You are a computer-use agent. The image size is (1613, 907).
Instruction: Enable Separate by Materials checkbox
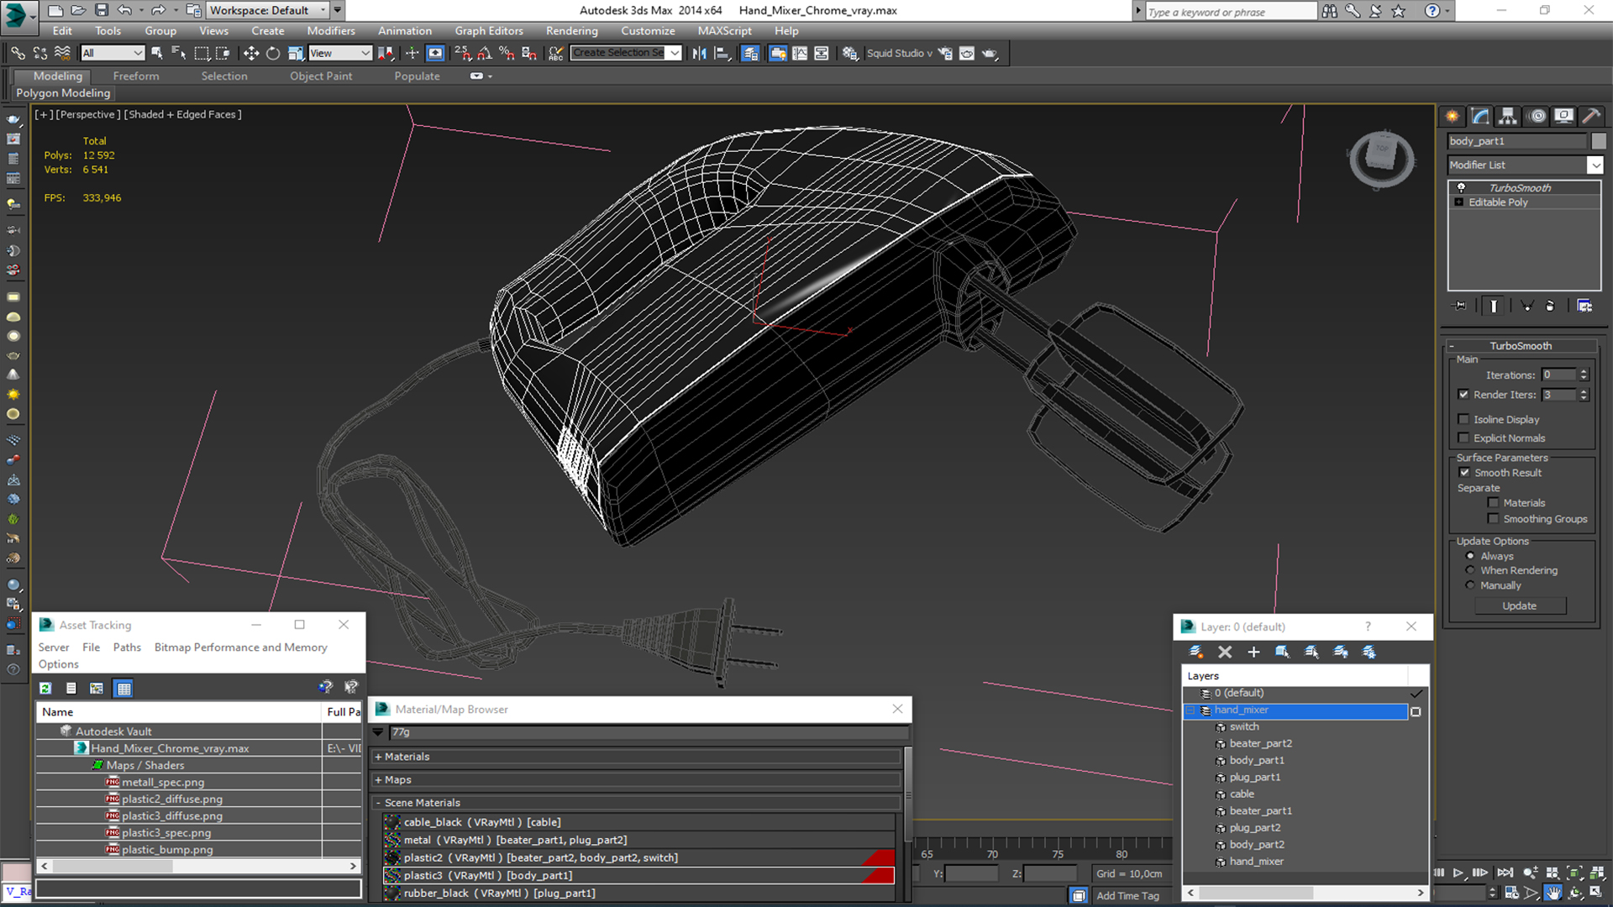coord(1493,503)
